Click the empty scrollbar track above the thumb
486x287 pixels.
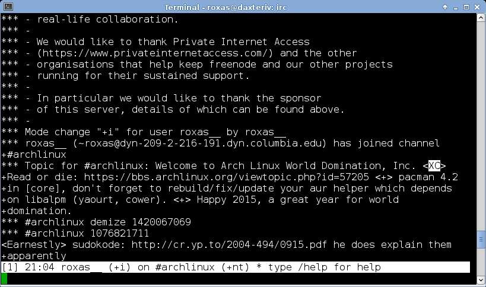coord(481,126)
